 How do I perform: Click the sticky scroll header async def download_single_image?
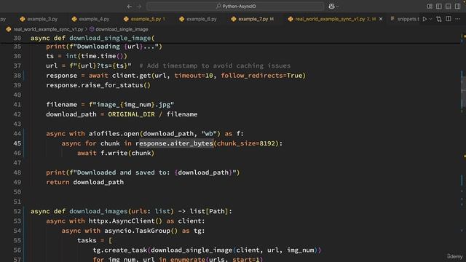(92, 38)
